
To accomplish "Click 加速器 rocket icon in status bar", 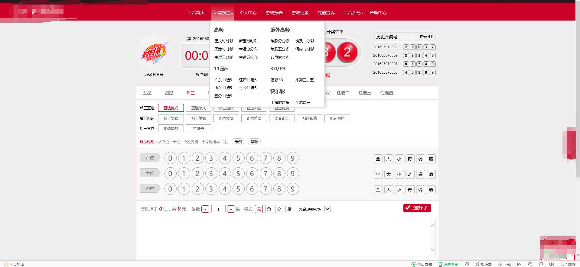I will click(477, 264).
